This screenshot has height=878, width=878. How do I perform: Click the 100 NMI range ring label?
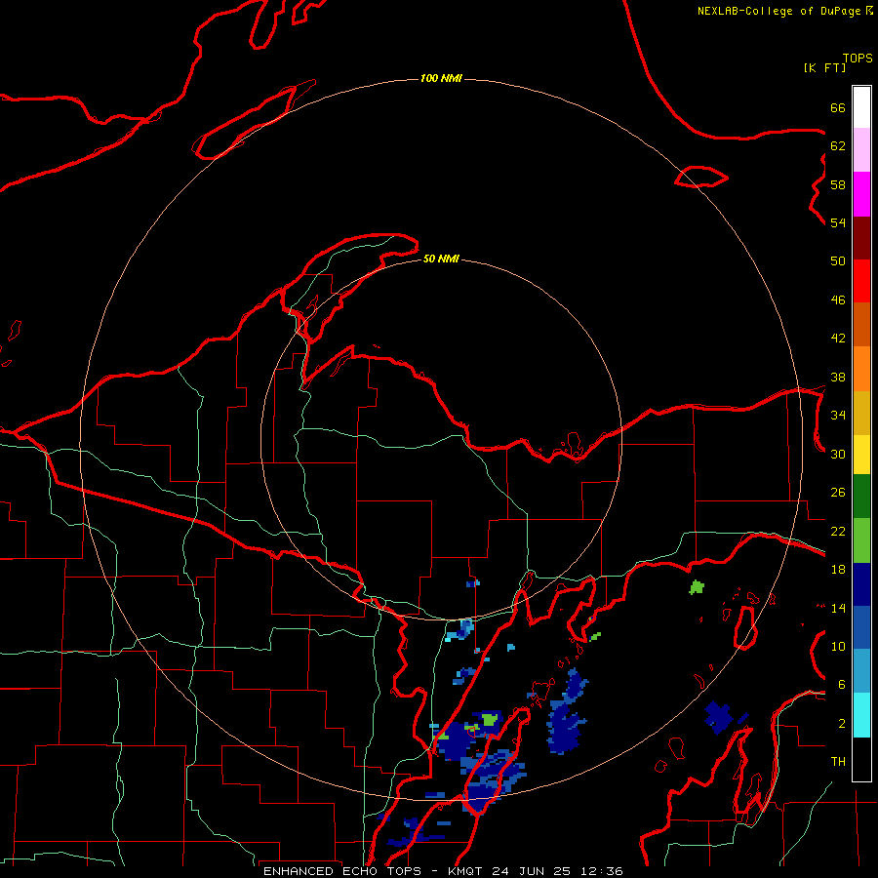point(441,78)
